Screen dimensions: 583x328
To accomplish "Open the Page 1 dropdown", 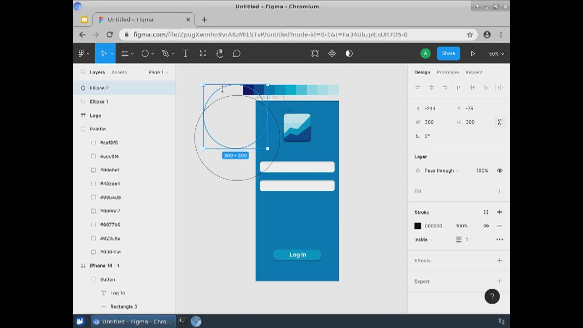I will tap(158, 72).
